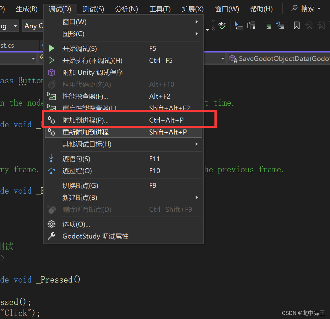
Task: Select 切换断点(G) F9
Action: (x=123, y=186)
